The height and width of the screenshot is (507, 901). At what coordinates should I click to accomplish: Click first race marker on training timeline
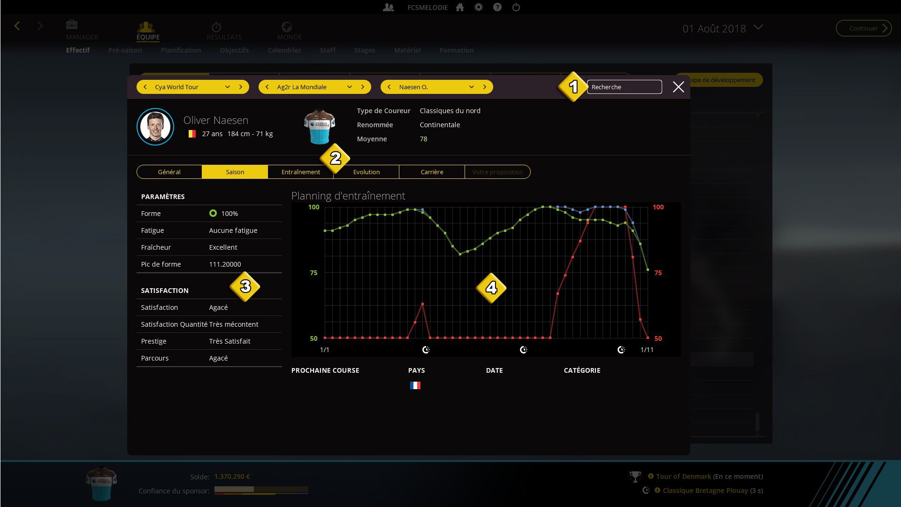click(x=426, y=350)
